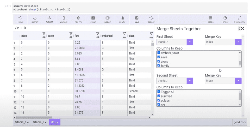Image resolution: width=250 pixels, height=127 pixels.
Task: Expand titanic_r tab chevron menu
Action: click(28, 122)
